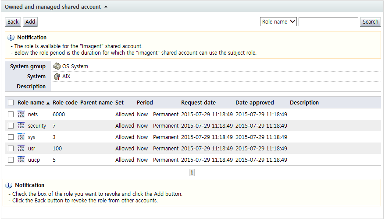Click the top Notification info icon
The width and height of the screenshot is (385, 219).
(11, 38)
